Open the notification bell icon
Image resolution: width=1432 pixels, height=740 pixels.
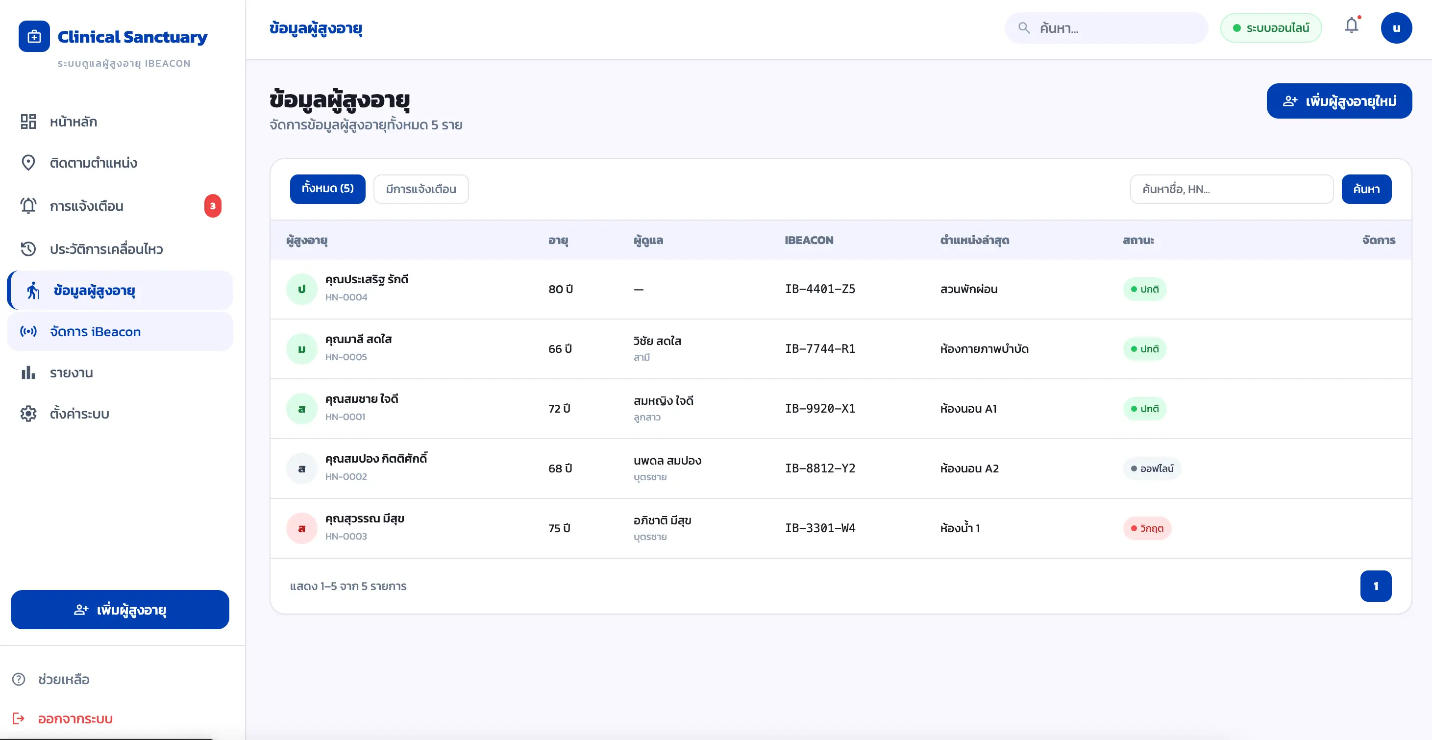click(1352, 26)
